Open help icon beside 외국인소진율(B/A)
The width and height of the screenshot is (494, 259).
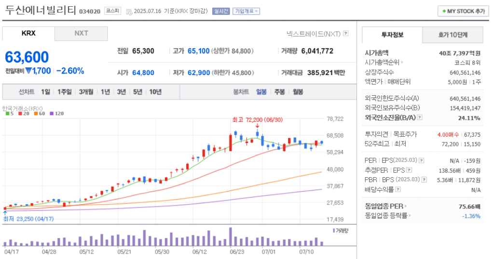tap(419, 117)
